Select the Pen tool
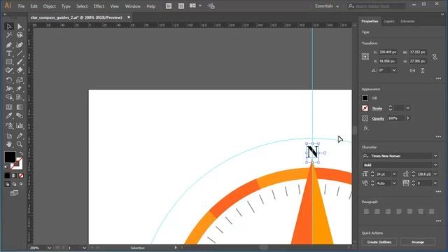Screen dimensions: 448x252 pyautogui.click(x=9, y=45)
